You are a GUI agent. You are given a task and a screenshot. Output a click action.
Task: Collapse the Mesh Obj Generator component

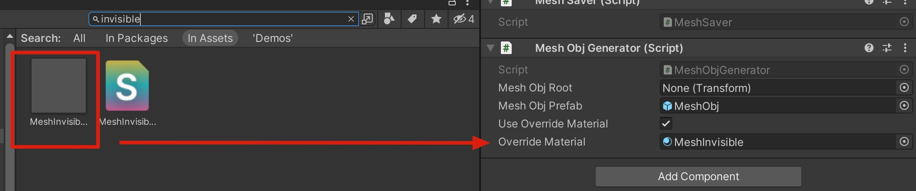[491, 48]
